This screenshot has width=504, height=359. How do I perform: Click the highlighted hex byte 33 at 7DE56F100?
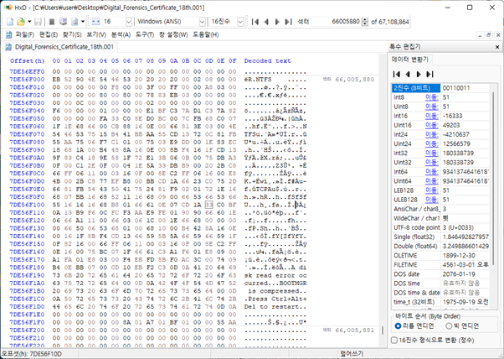[209, 205]
